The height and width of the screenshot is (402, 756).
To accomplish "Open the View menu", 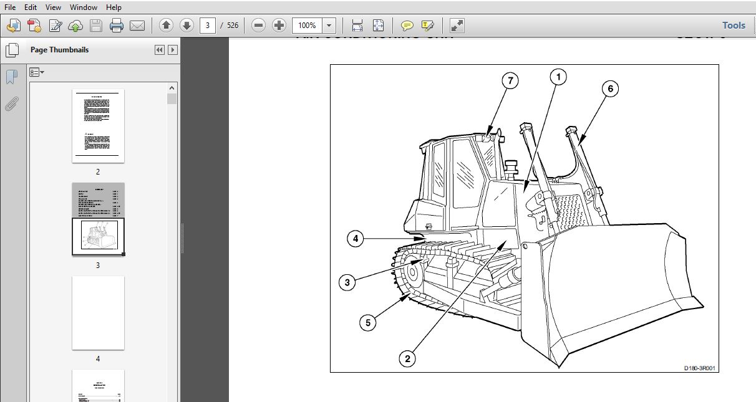I will (x=54, y=7).
